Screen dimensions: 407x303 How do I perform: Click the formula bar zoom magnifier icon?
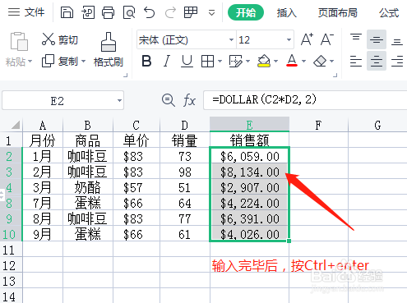point(168,100)
